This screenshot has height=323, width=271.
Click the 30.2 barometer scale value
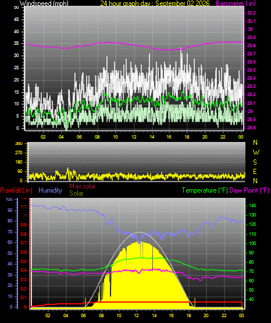[251, 13]
